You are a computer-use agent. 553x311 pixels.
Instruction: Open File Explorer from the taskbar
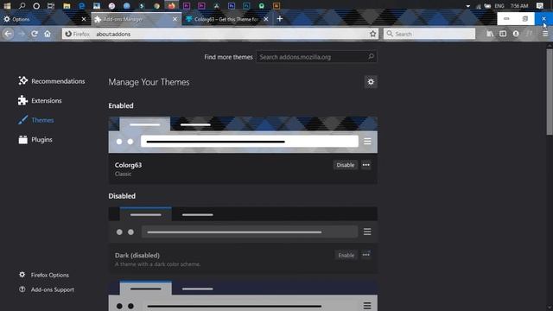pyautogui.click(x=67, y=6)
